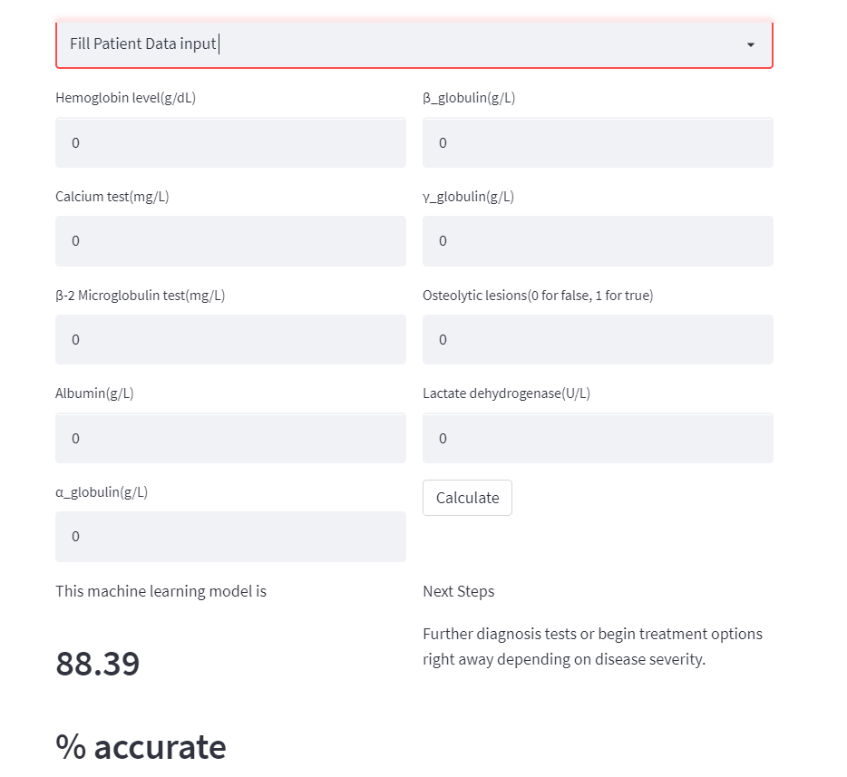The height and width of the screenshot is (777, 847).
Task: Select the Albumin input box
Action: coord(230,439)
